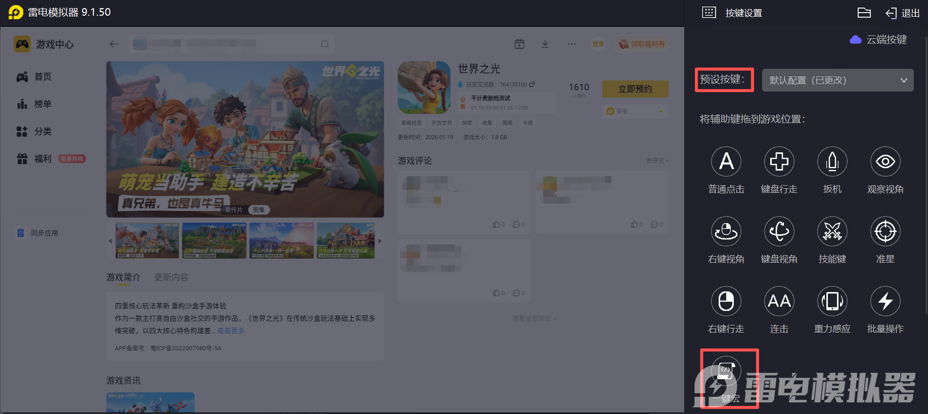Click the 去评论 link
Screen dimensions: 928x414
[x=657, y=160]
